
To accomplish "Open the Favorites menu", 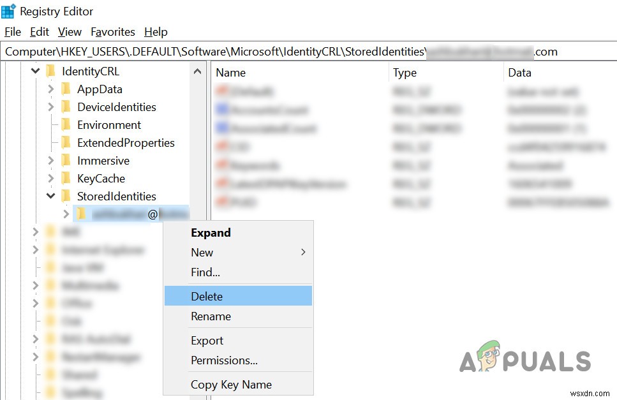I will click(x=113, y=32).
